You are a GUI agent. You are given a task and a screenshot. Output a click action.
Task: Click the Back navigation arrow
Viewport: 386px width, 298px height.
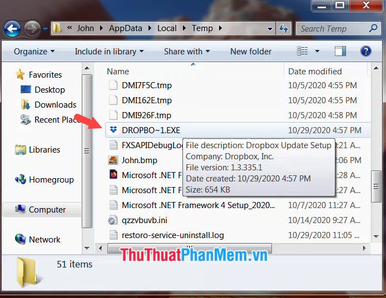(12, 29)
